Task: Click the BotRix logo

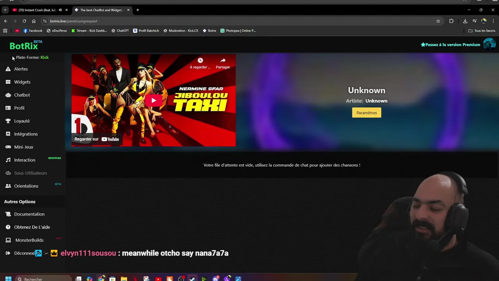Action: pyautogui.click(x=24, y=46)
